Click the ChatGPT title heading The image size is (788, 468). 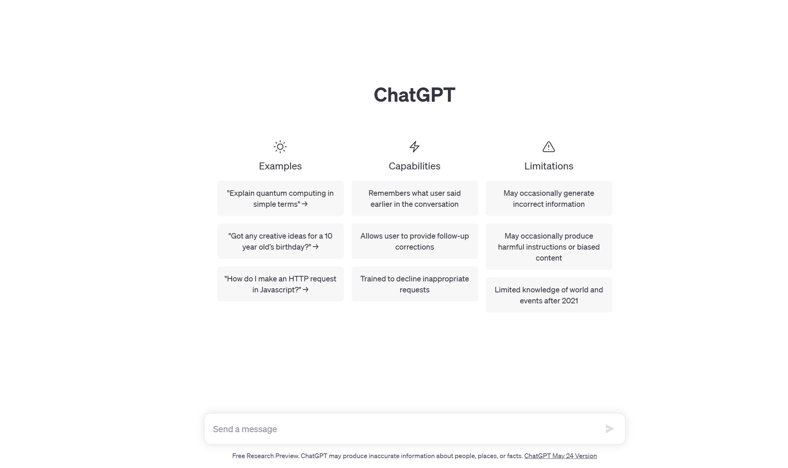414,94
